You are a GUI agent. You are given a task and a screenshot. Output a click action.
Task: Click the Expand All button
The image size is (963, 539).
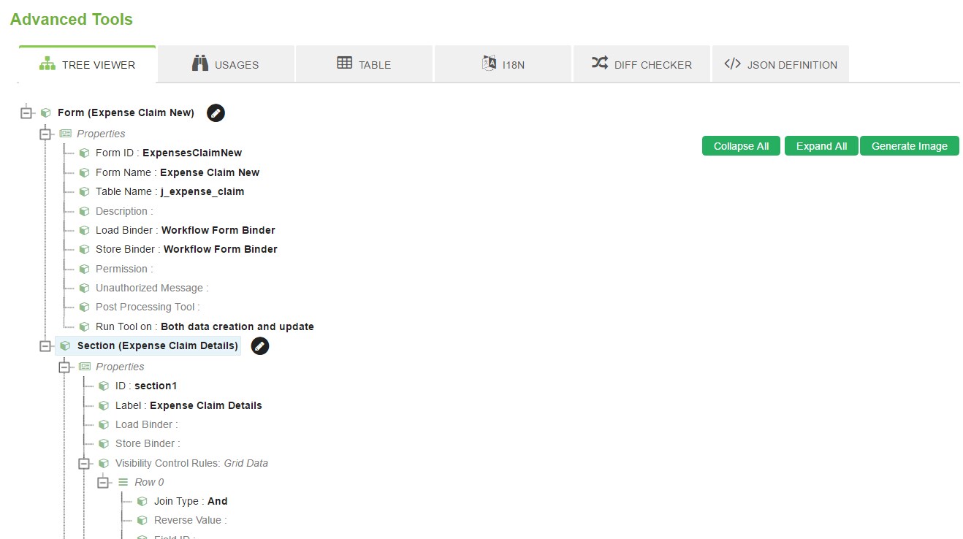[821, 146]
